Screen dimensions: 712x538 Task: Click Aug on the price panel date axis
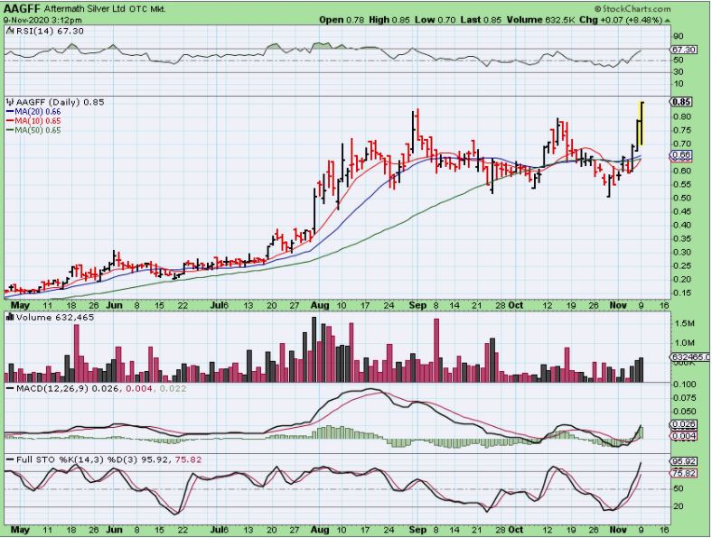point(320,305)
